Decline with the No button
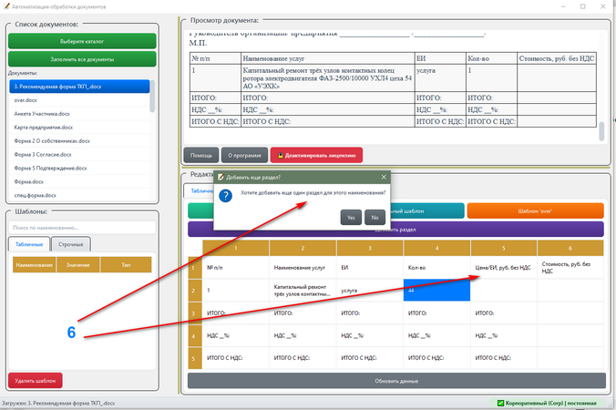 pyautogui.click(x=375, y=217)
